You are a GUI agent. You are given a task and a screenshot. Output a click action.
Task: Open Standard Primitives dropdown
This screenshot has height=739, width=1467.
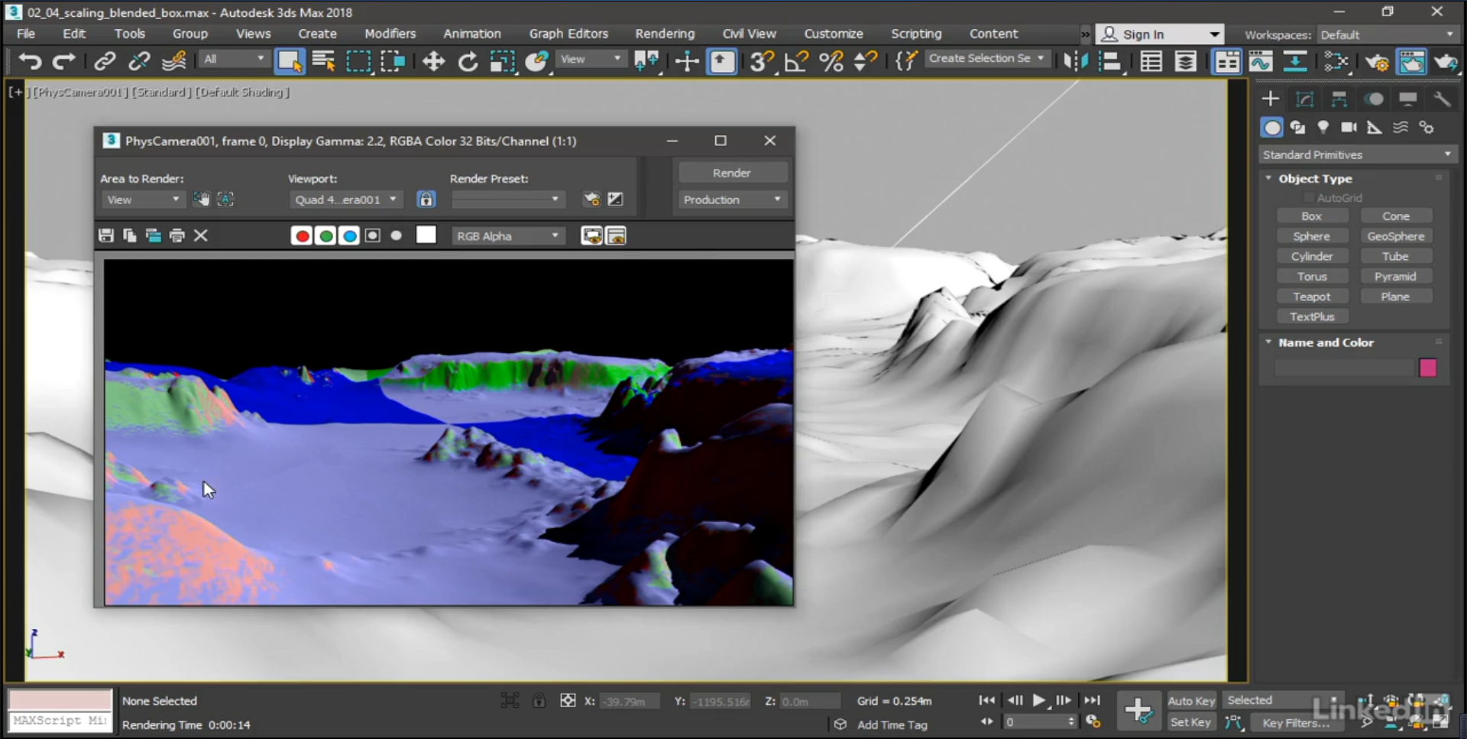1357,154
